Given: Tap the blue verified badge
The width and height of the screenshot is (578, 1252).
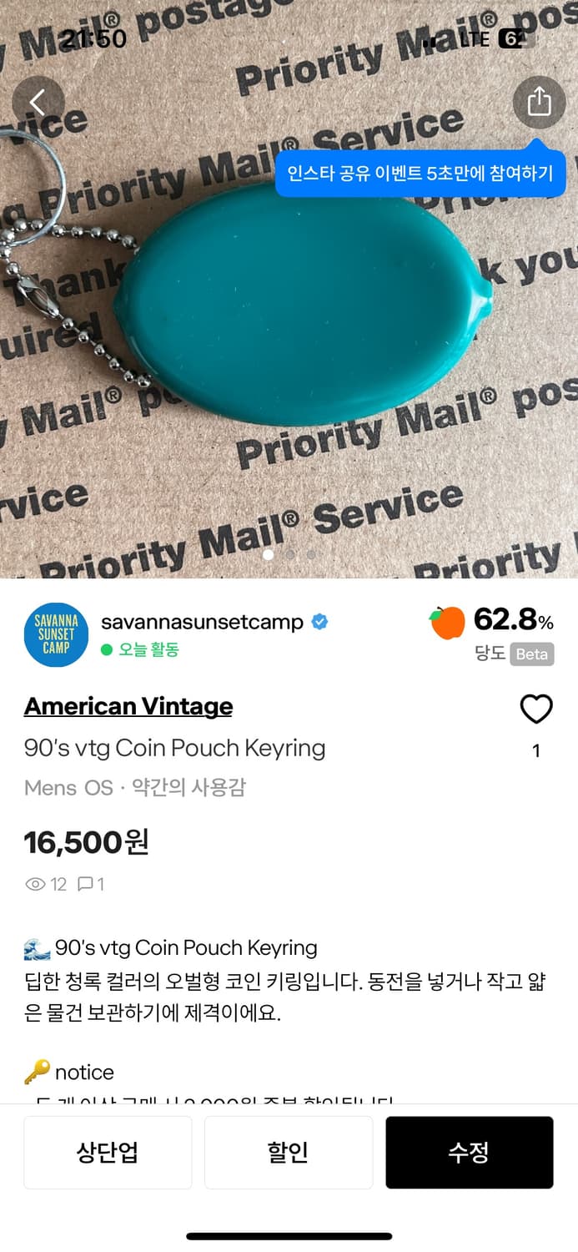Looking at the screenshot, I should [x=319, y=622].
